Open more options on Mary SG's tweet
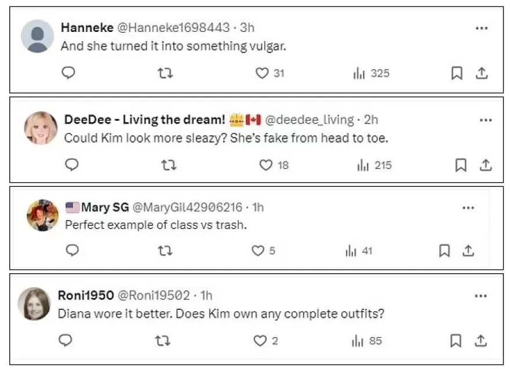The width and height of the screenshot is (510, 369). pos(468,208)
